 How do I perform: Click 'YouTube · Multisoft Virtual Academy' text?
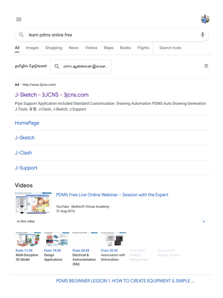(x=83, y=207)
